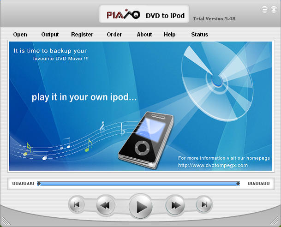Open the Help menu
Screen dimensions: 281x227
coord(169,35)
